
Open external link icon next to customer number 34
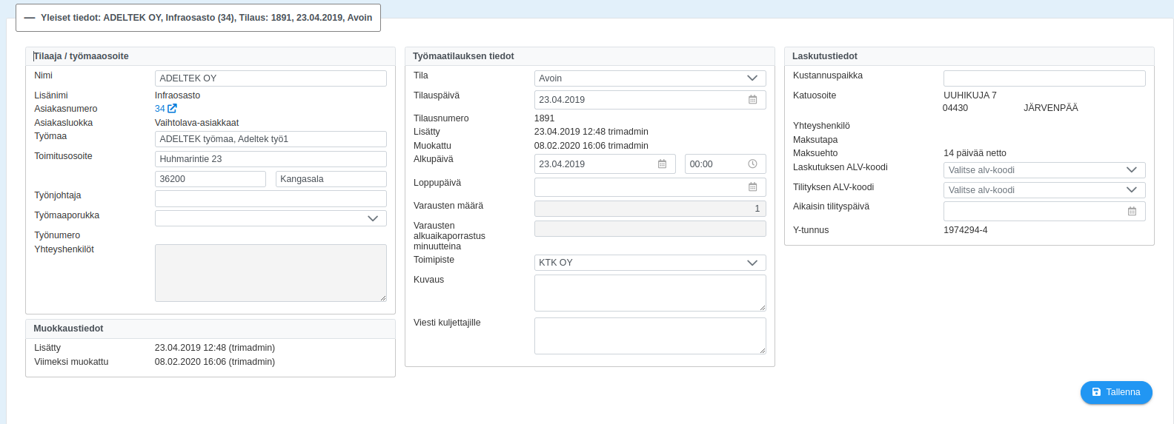[172, 108]
